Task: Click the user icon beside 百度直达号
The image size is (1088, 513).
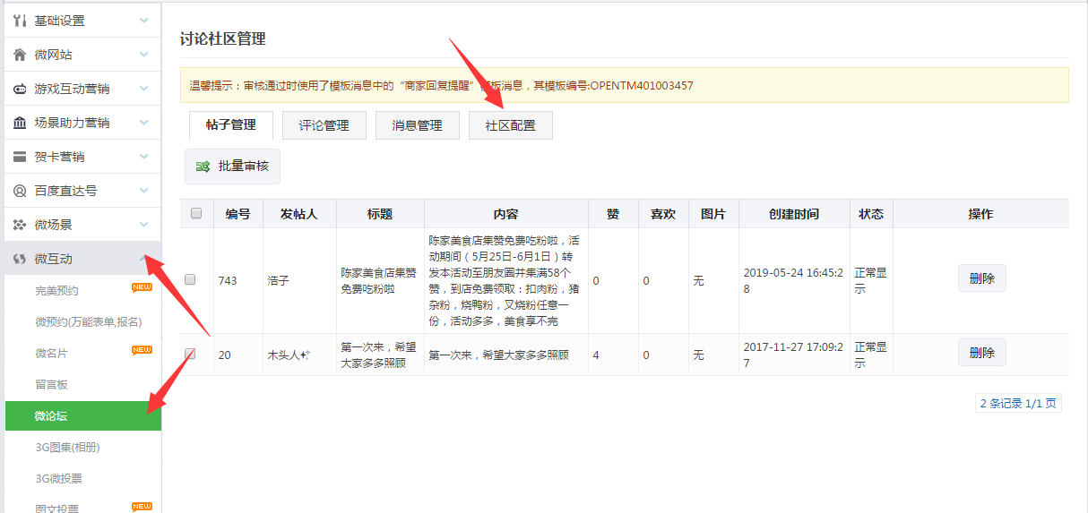Action: pyautogui.click(x=20, y=191)
